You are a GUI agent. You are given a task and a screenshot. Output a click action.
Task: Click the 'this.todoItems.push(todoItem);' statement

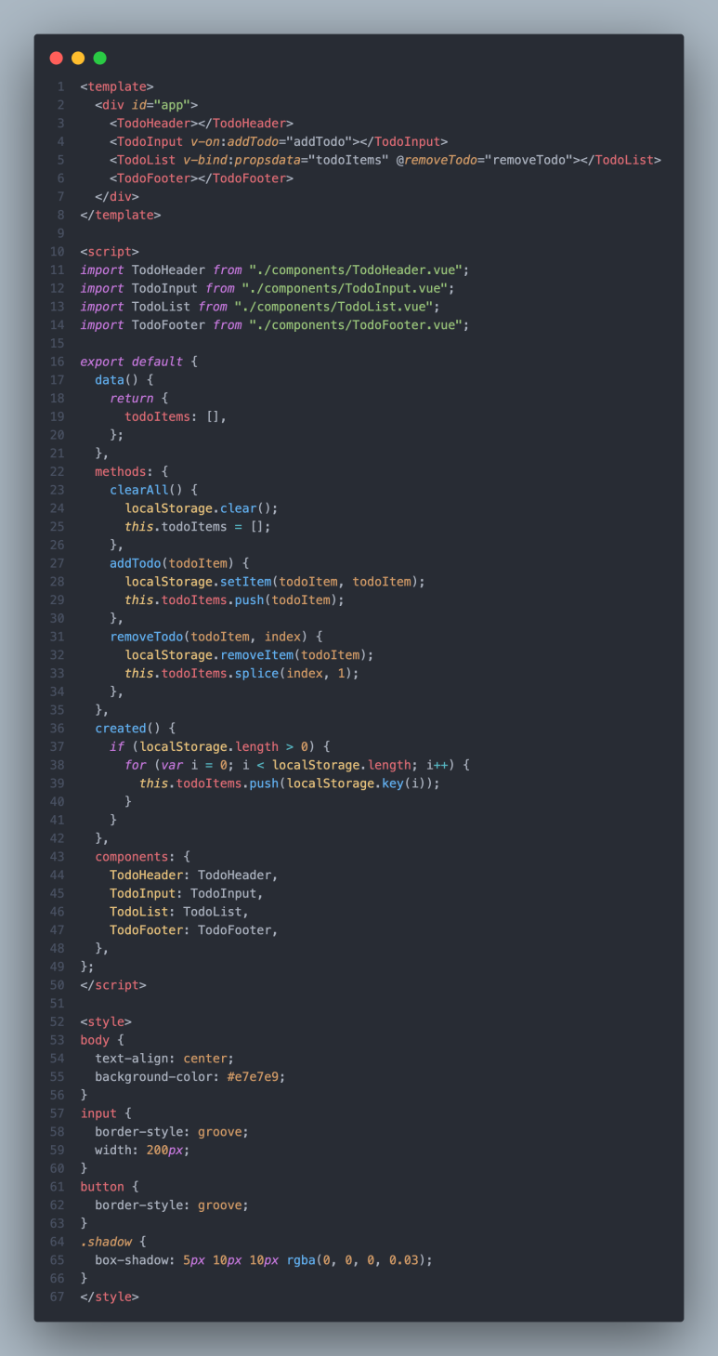[235, 600]
